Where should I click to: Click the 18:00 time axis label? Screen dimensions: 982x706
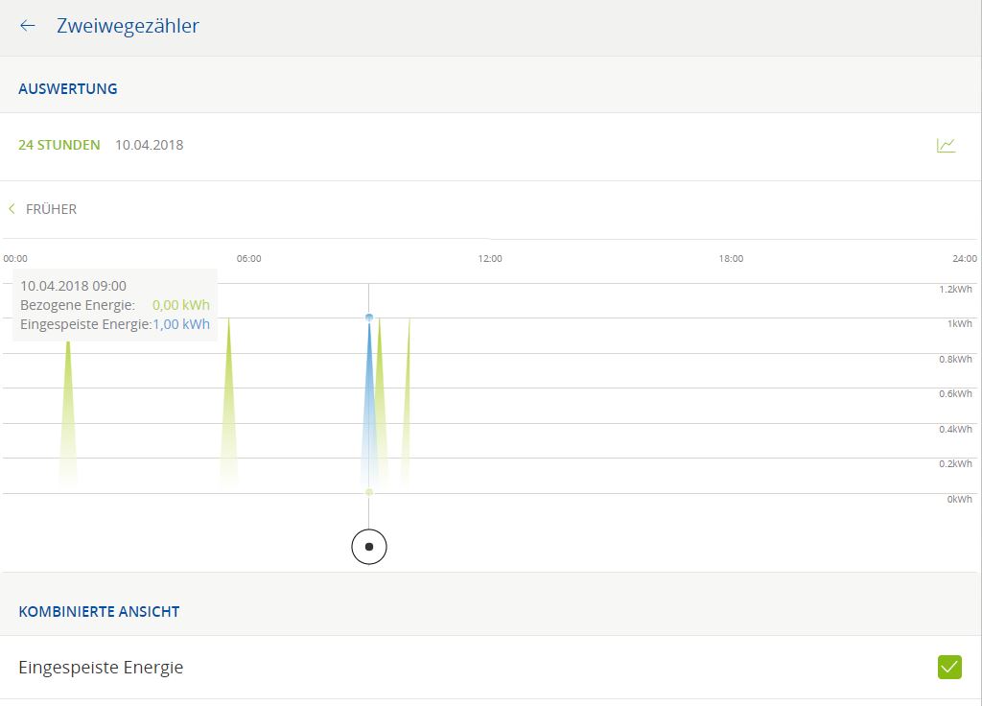click(731, 259)
